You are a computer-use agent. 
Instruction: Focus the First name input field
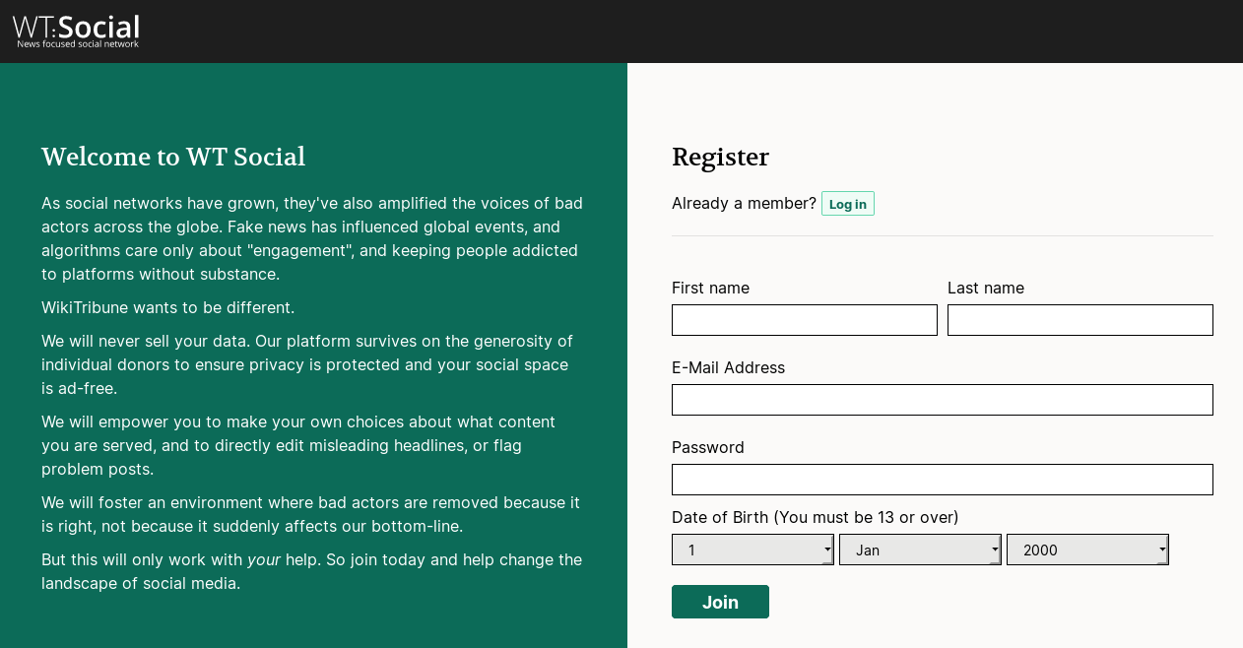click(804, 320)
